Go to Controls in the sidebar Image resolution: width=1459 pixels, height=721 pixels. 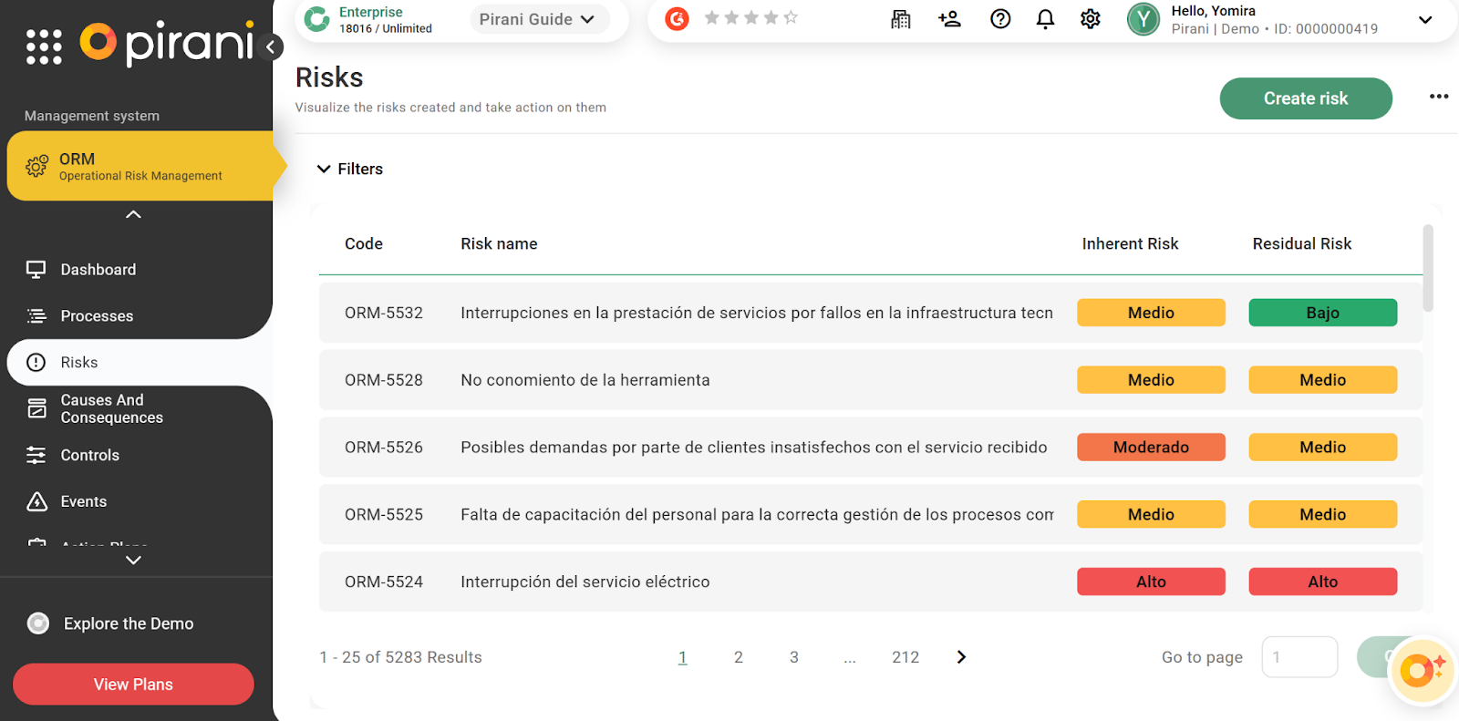89,455
